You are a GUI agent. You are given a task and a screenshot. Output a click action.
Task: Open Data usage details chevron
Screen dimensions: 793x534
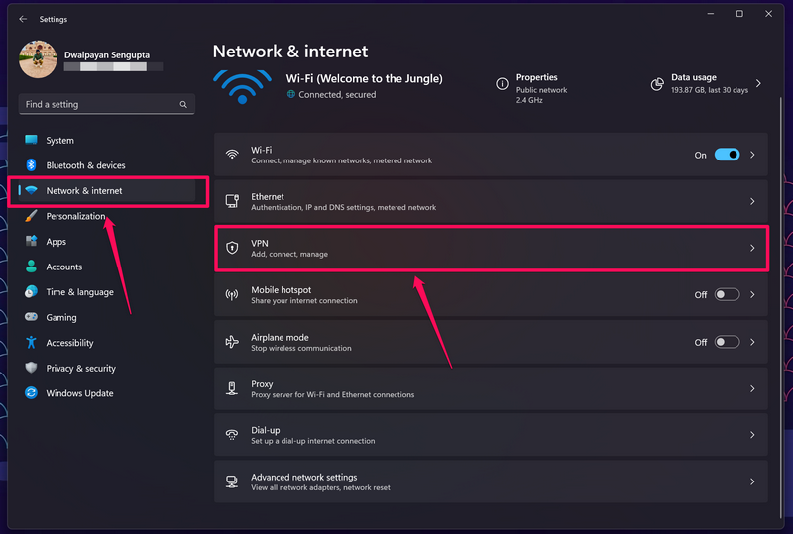759,84
